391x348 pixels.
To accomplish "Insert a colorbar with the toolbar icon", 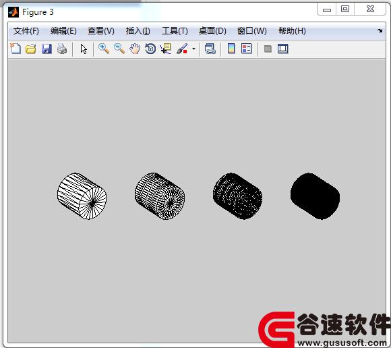I will coord(231,49).
